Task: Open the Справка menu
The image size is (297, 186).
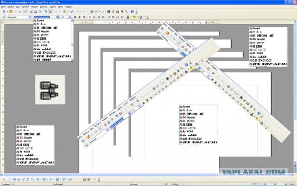Action: (69, 7)
